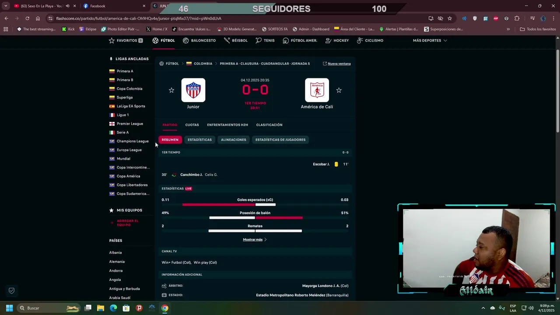
Task: Click the Junior team crest
Action: (193, 90)
